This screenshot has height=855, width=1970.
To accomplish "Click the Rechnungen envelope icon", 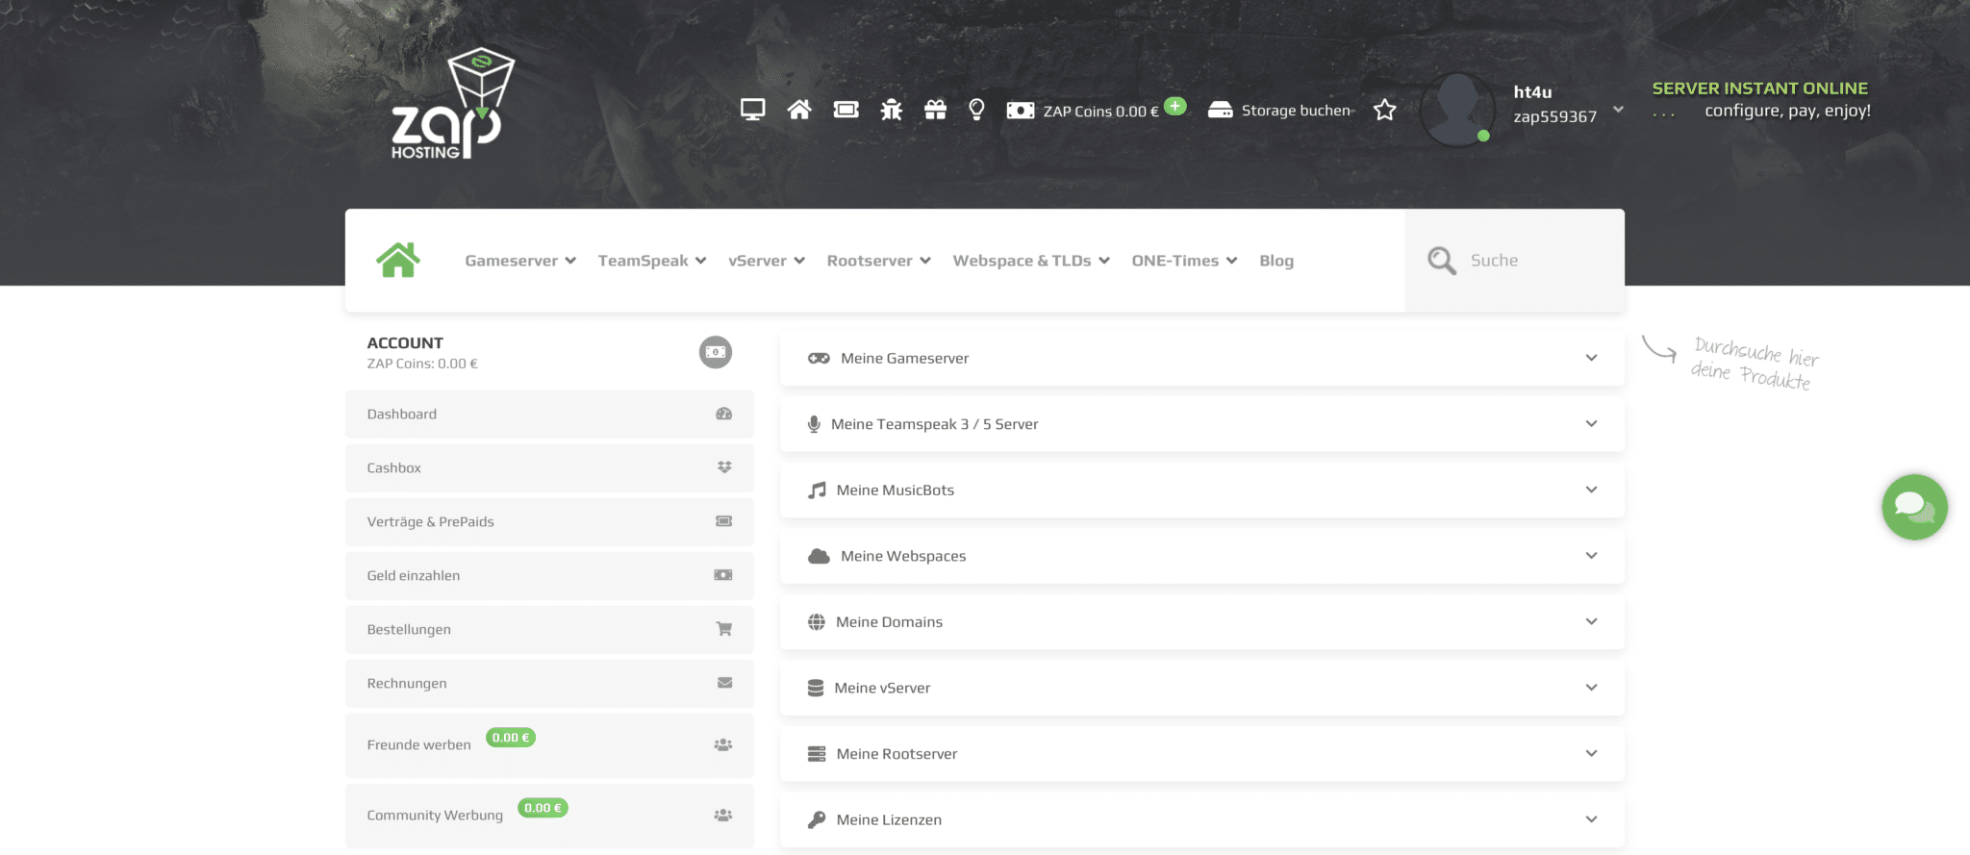I will click(x=724, y=683).
